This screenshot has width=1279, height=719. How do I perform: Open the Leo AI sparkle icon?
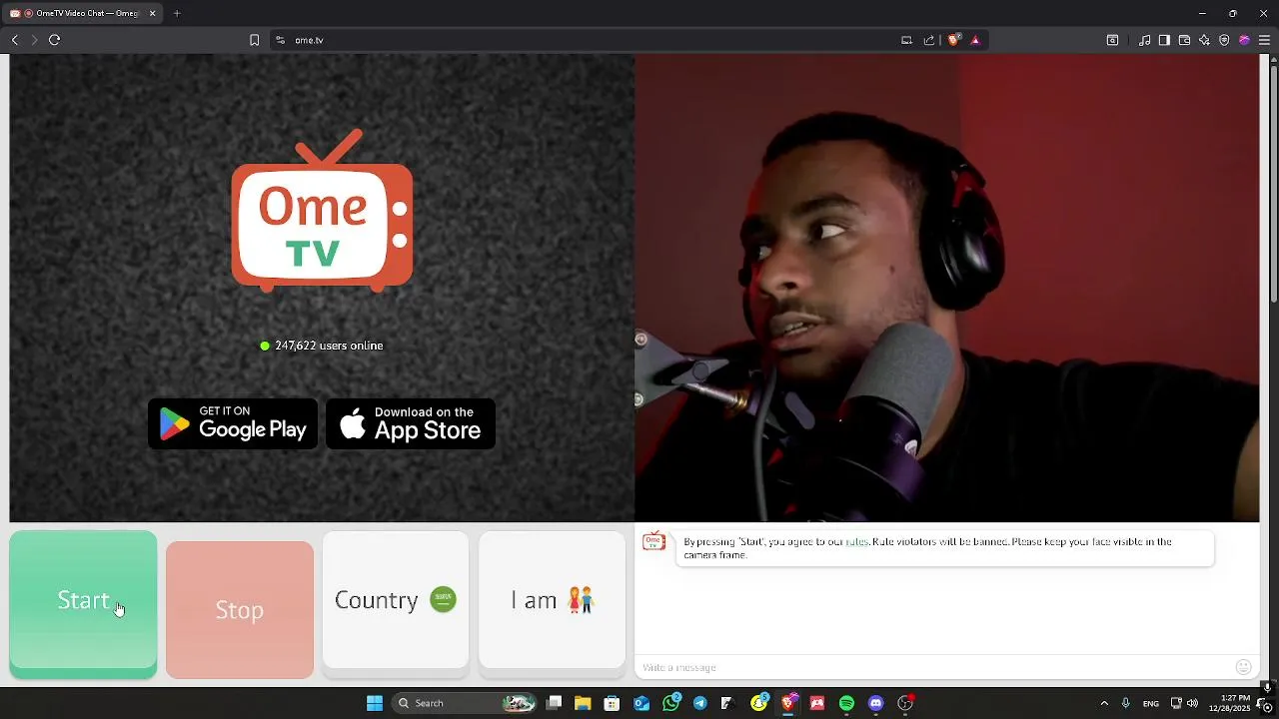pyautogui.click(x=1204, y=40)
